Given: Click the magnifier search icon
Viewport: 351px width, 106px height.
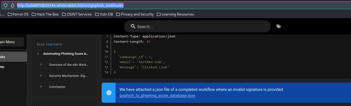Looking at the screenshot, I should pos(133,26).
